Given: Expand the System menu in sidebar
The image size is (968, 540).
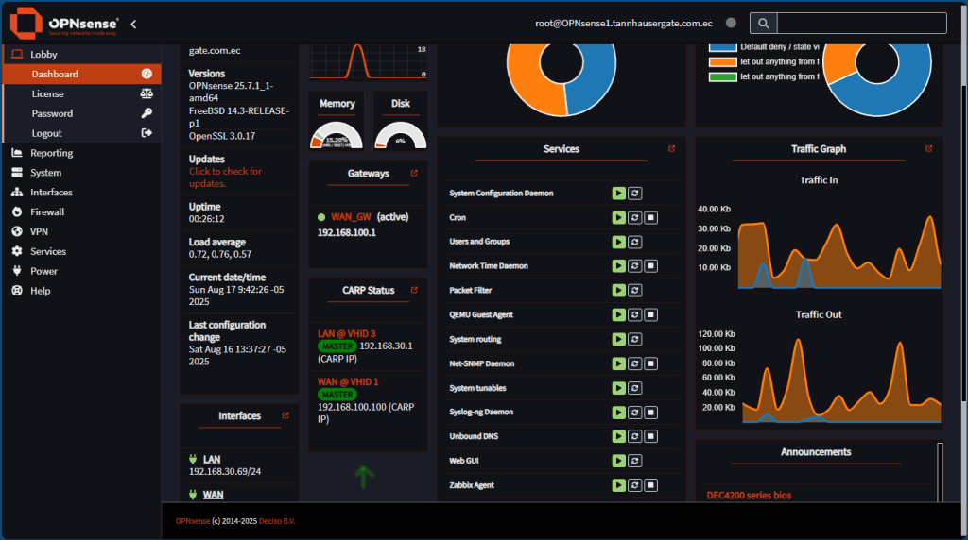Looking at the screenshot, I should (45, 173).
